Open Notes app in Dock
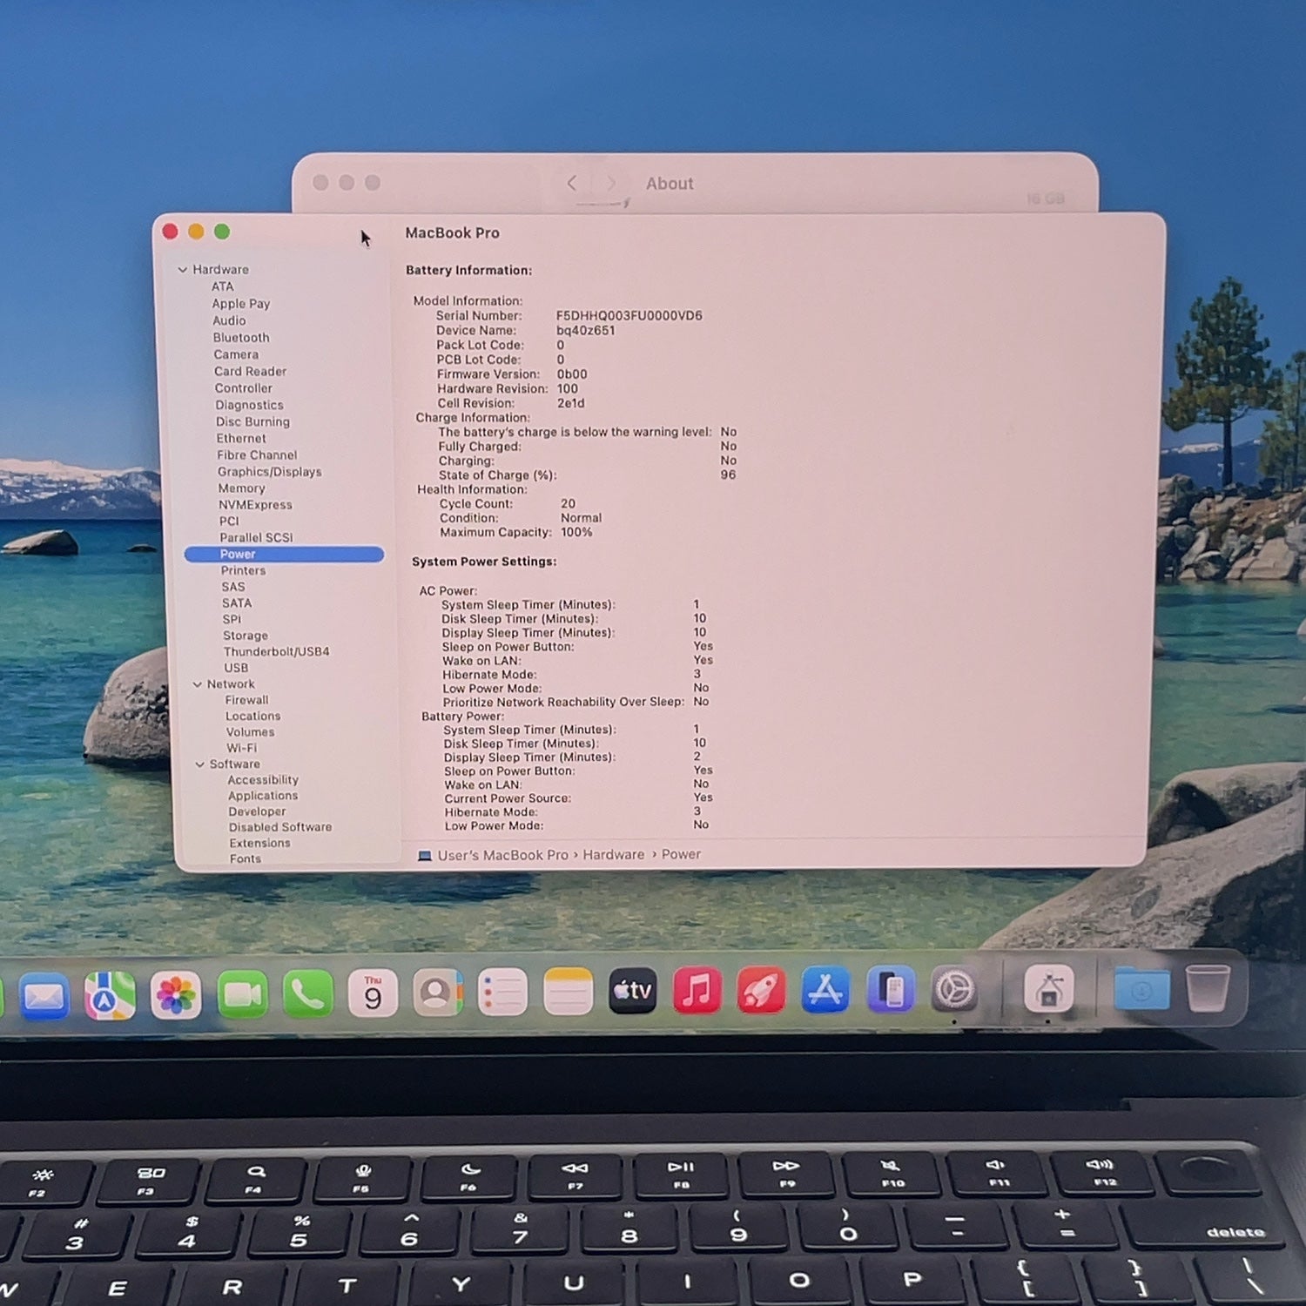The height and width of the screenshot is (1306, 1306). [x=568, y=992]
